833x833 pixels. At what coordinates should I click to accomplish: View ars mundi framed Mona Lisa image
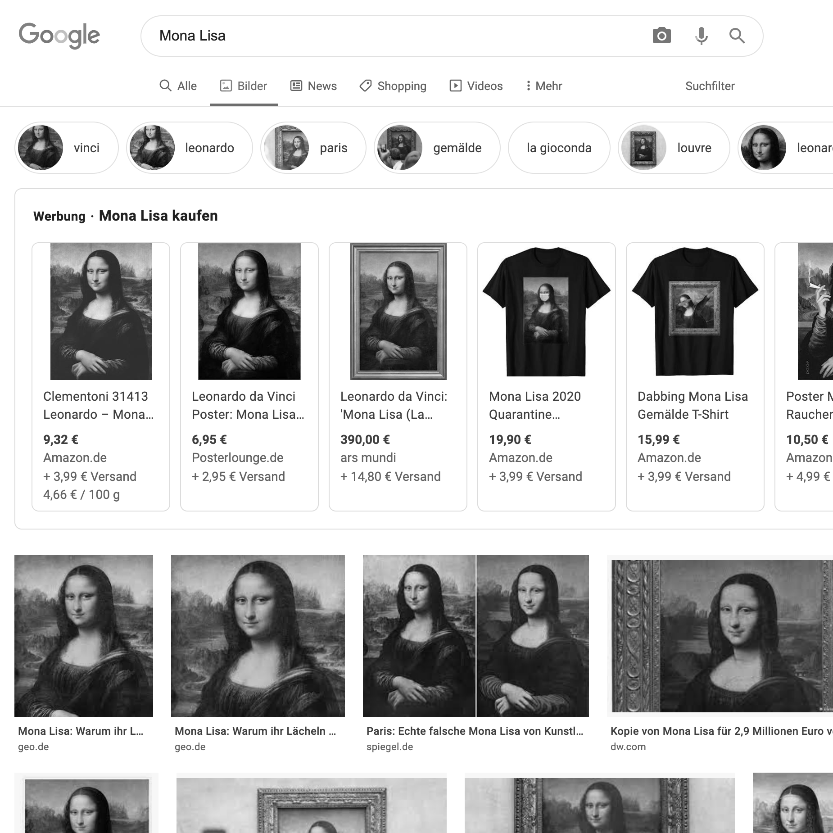coord(398,312)
